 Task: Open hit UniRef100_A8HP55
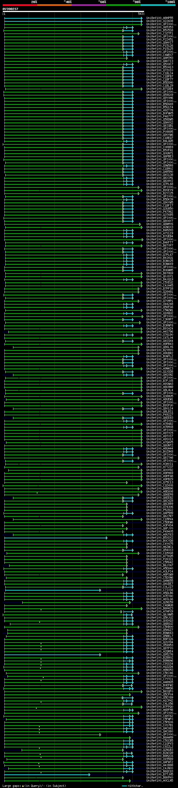tap(160, 18)
